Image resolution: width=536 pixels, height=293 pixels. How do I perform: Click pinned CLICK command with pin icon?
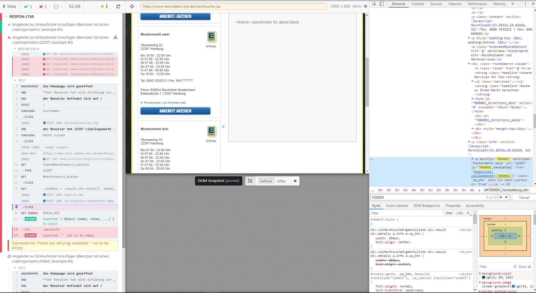coord(65,207)
